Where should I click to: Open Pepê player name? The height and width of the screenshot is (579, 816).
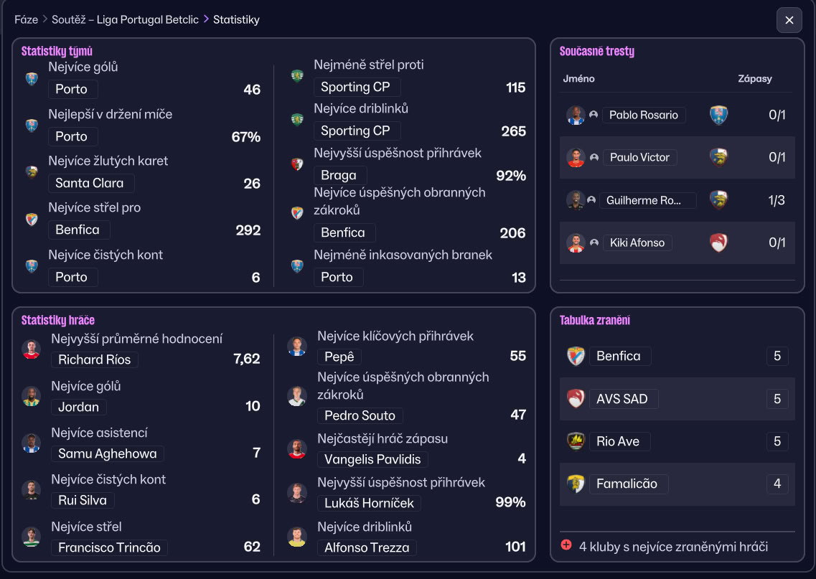[x=339, y=357]
